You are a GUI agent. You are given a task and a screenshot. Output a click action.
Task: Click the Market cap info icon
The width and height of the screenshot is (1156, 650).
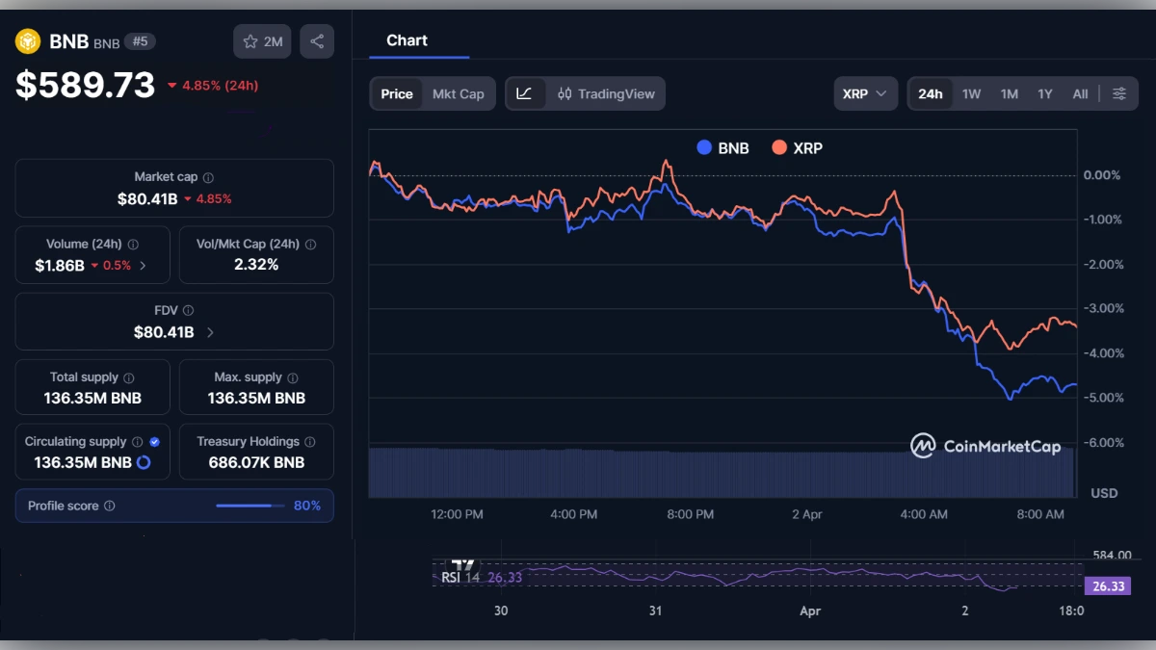tap(210, 176)
